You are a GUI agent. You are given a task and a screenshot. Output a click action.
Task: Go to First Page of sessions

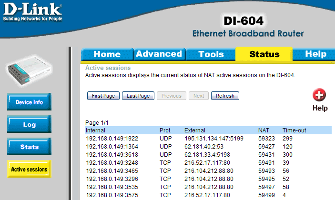[103, 96]
